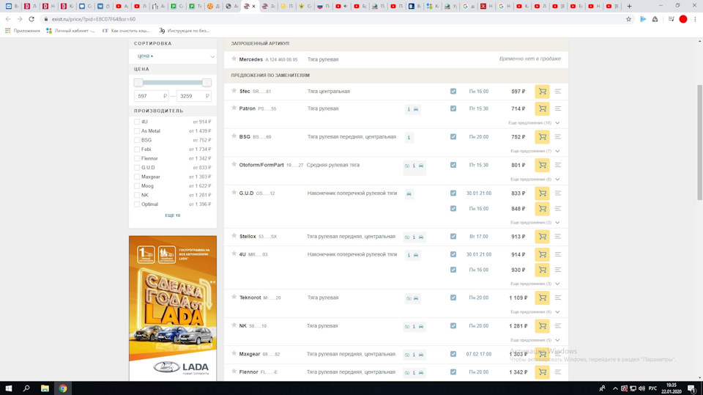
Task: Click the Chrome reload page icon
Action: [31, 19]
